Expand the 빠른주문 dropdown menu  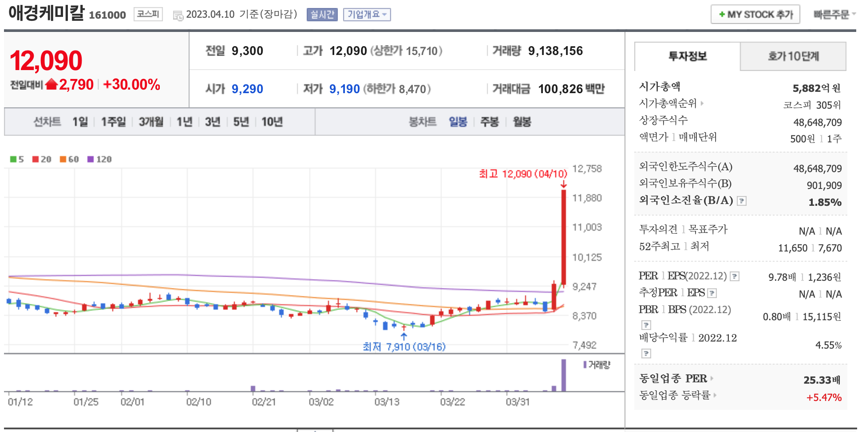point(834,15)
